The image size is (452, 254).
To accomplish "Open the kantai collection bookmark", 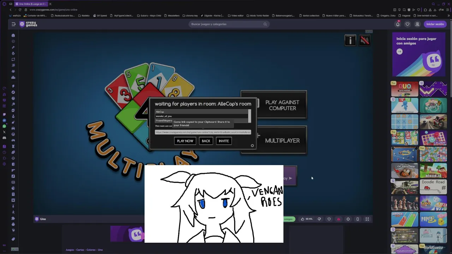I will 309,16.
